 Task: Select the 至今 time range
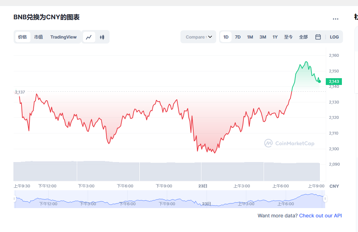click(288, 37)
